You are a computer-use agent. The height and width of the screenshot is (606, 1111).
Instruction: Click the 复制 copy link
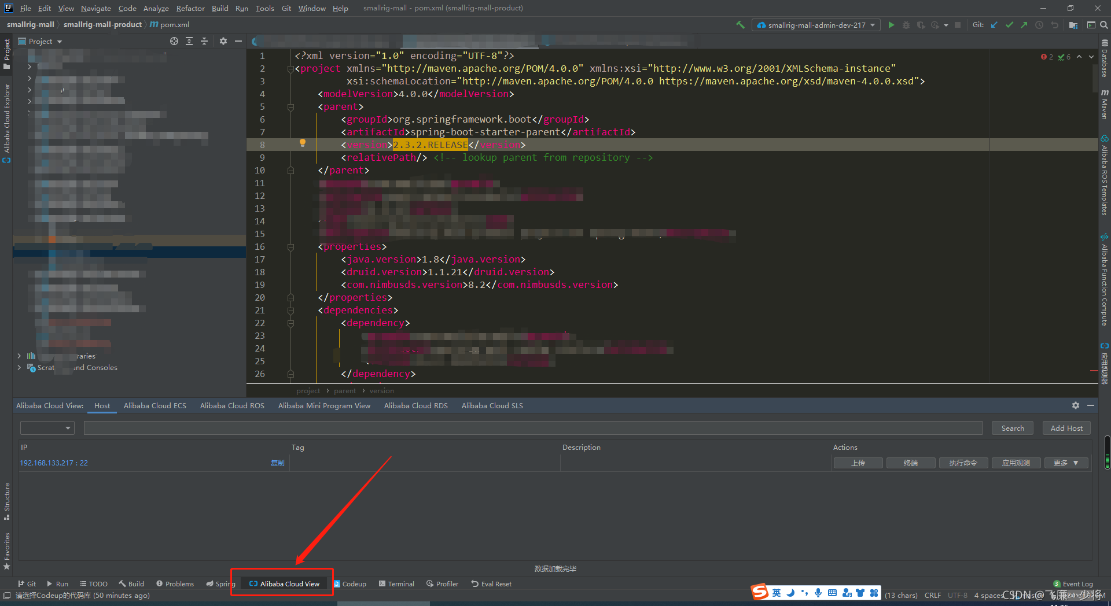click(x=278, y=463)
